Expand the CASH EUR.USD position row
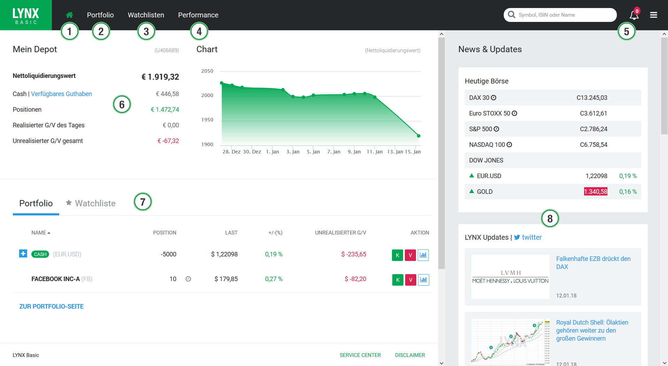 [x=23, y=254]
